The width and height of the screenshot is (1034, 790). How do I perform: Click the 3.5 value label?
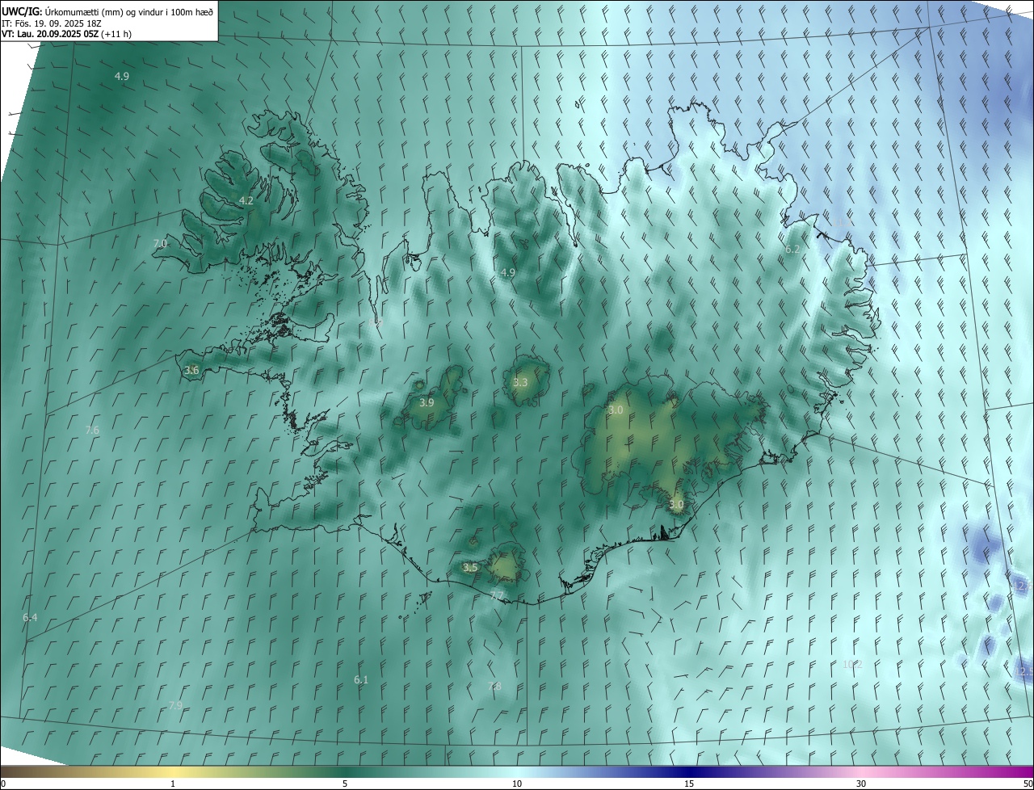[x=470, y=568]
